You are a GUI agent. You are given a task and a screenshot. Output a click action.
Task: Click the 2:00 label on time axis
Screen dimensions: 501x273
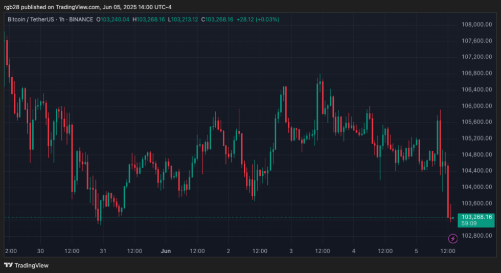click(11, 251)
